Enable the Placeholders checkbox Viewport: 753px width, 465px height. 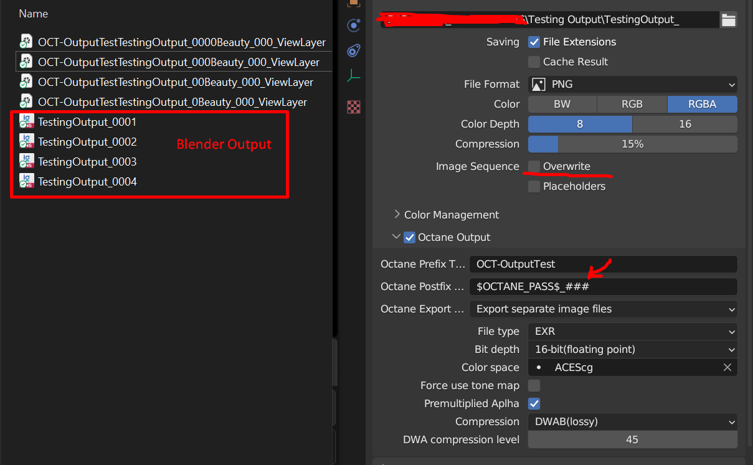click(x=534, y=186)
